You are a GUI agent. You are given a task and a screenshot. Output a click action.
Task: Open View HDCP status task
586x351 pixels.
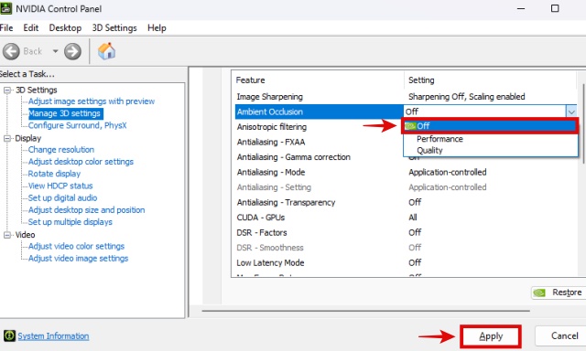60,186
